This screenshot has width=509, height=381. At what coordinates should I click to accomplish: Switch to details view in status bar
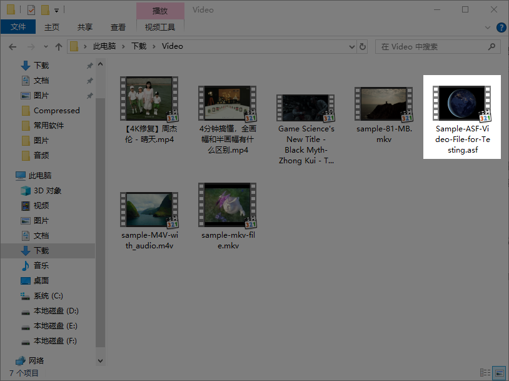[486, 373]
